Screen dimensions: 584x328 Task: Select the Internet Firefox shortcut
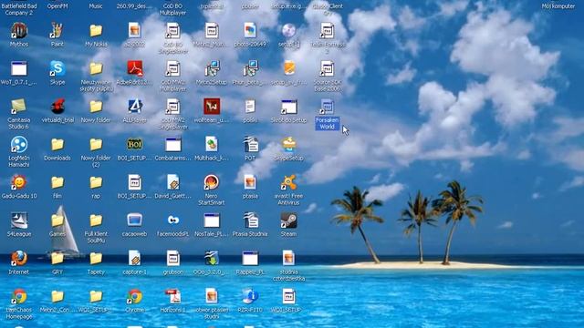tap(18, 259)
